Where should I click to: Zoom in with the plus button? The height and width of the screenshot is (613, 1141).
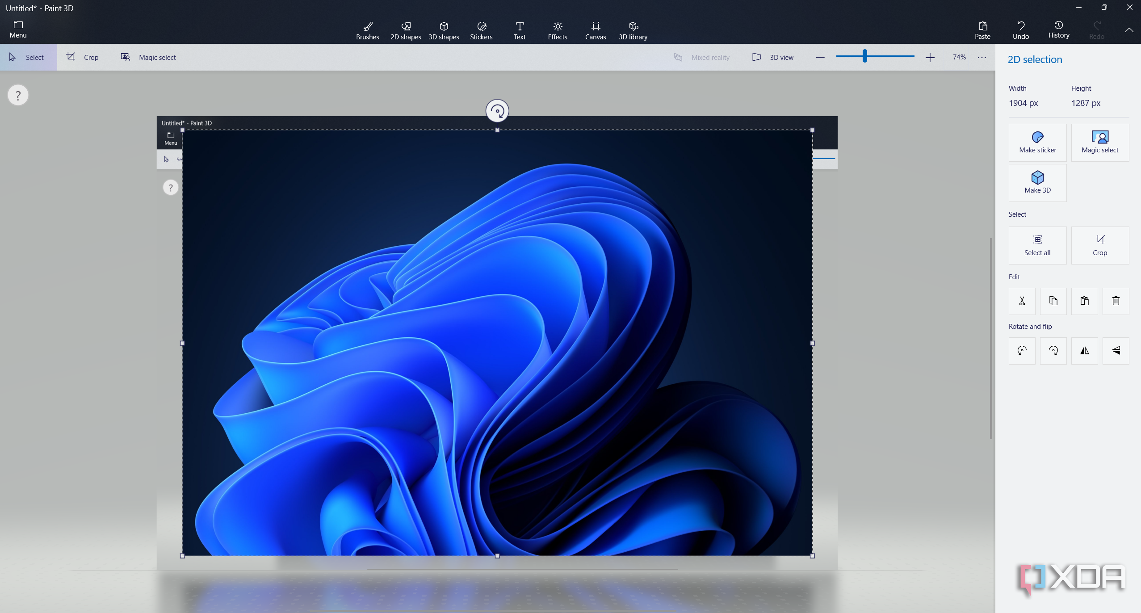pos(930,57)
